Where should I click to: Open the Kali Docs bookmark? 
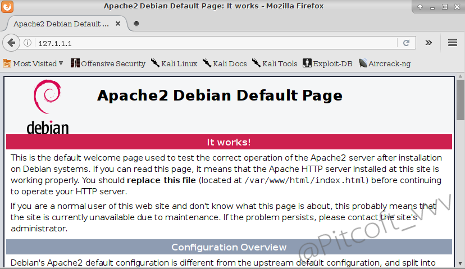[225, 63]
